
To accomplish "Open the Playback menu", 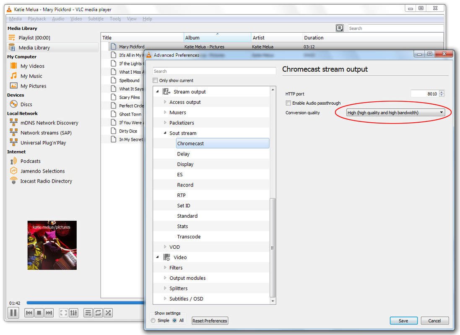I will click(36, 19).
